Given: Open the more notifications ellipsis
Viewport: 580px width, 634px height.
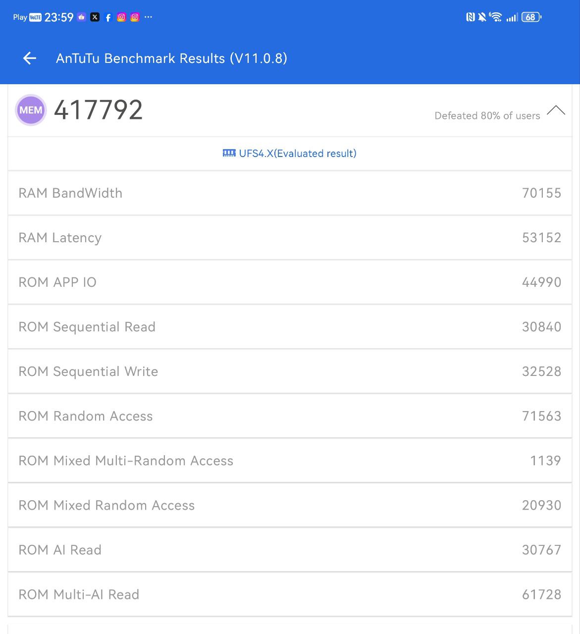Looking at the screenshot, I should tap(148, 17).
